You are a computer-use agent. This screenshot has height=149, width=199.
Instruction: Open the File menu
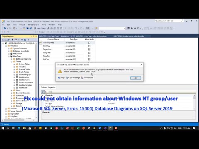tap(3, 25)
